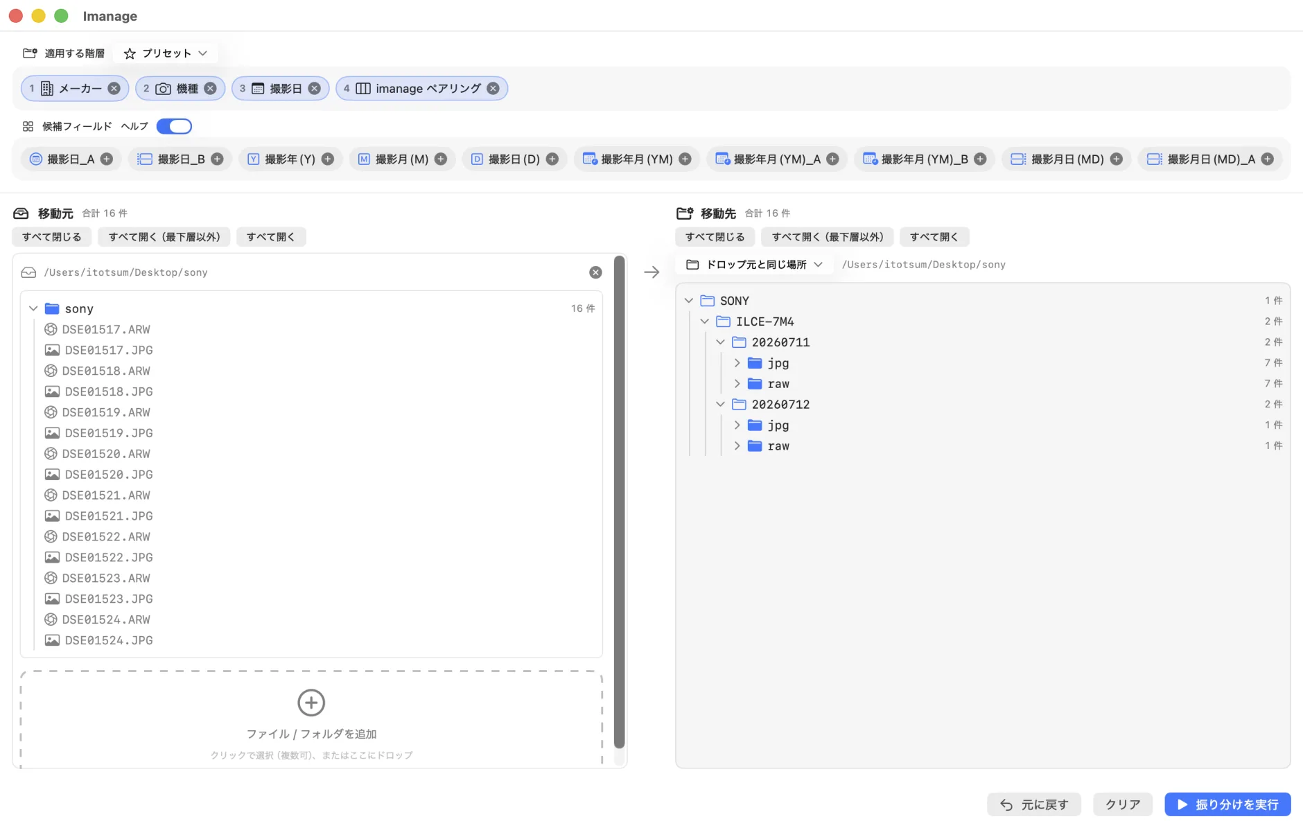Open the プリセット dropdown

166,53
